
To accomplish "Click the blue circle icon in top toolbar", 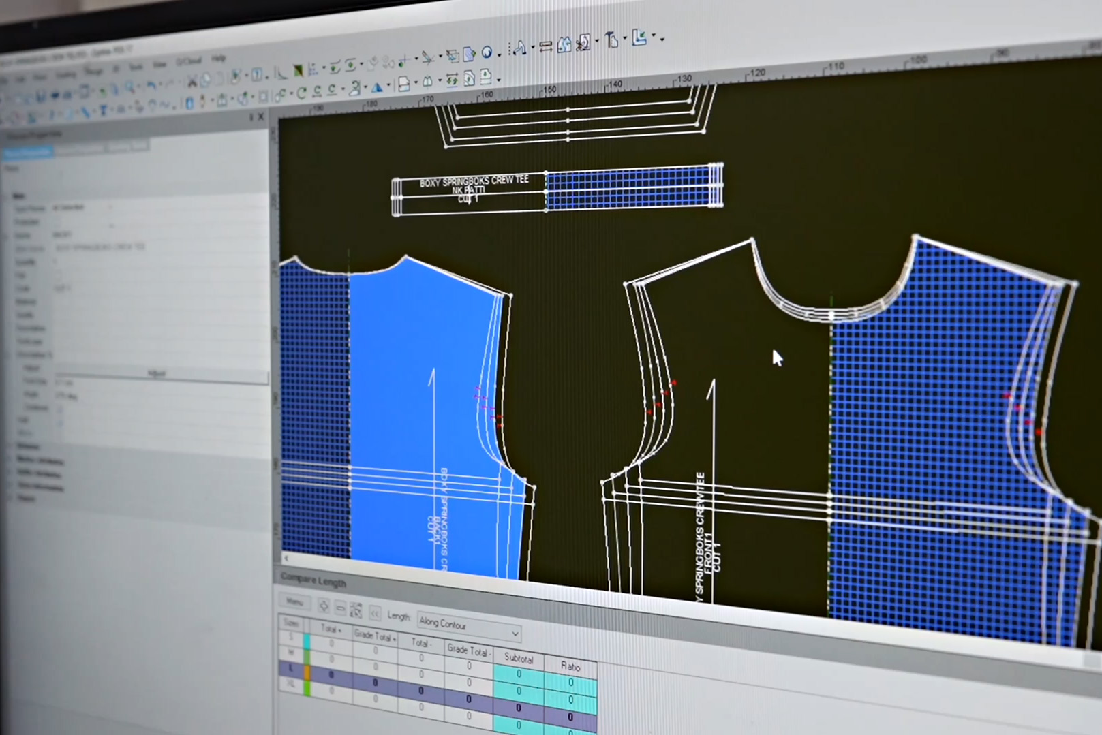I will (x=487, y=52).
